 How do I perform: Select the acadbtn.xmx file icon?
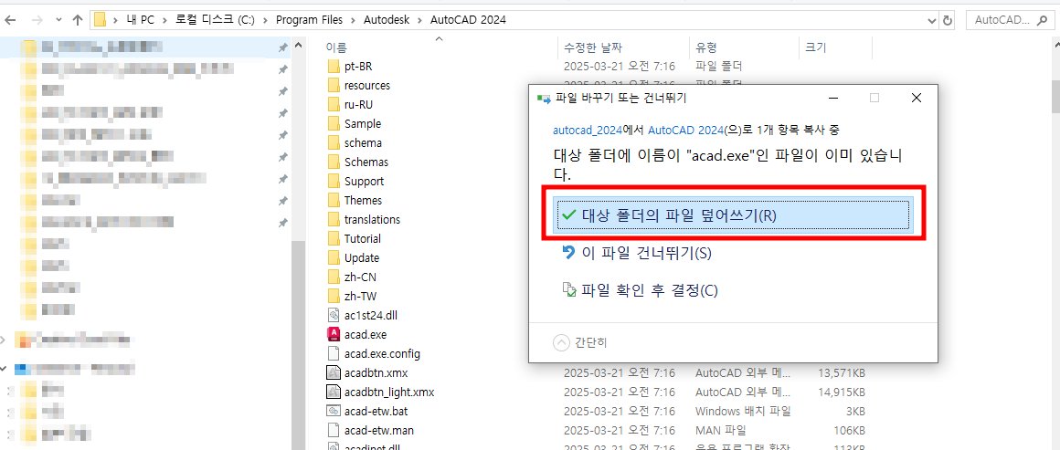pyautogui.click(x=334, y=372)
